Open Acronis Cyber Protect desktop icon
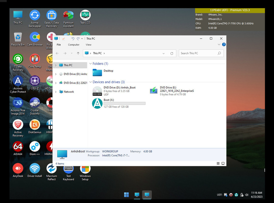This screenshot has height=203, width=274. point(18,84)
